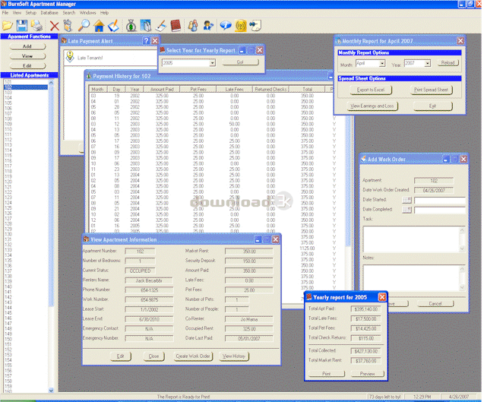The image size is (484, 402).
Task: Click the floppy disk save icon
Action: click(22, 26)
